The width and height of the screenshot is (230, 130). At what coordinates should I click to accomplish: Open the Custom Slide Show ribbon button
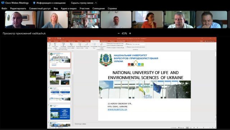[x=71, y=46]
